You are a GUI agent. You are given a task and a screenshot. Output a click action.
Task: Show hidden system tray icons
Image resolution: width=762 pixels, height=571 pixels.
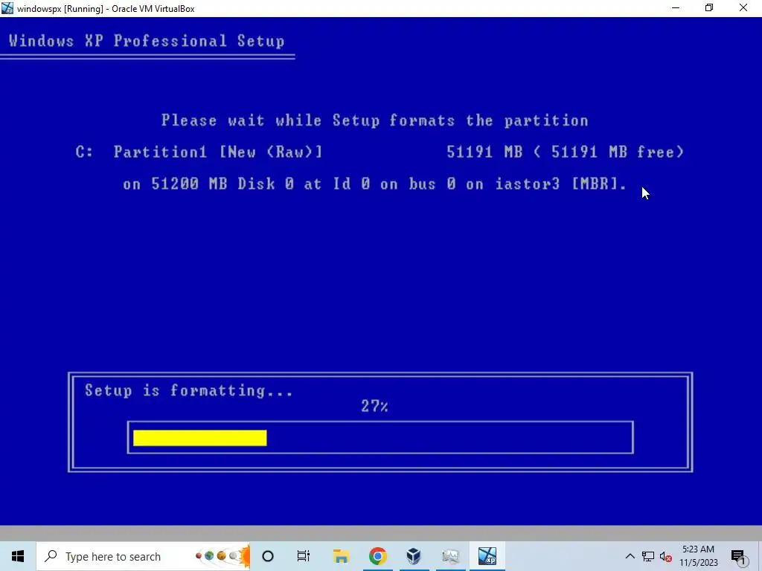click(630, 556)
